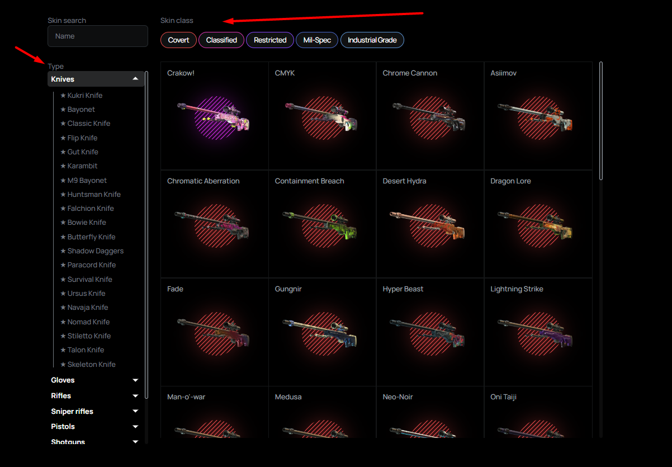Select the Crakow! sniper rifle skin image
The height and width of the screenshot is (467, 672).
coord(214,117)
